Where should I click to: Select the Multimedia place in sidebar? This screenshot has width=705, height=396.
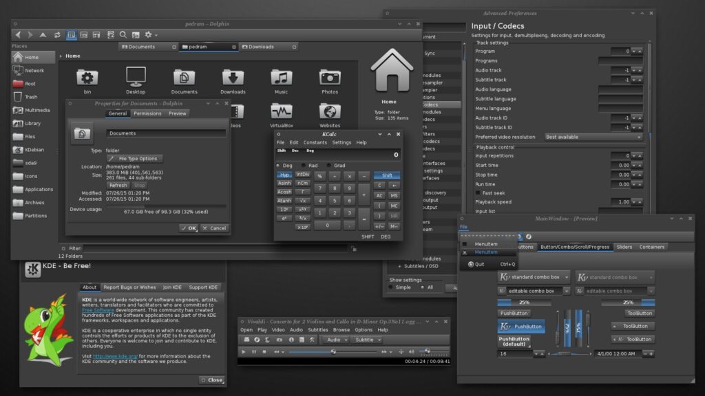pyautogui.click(x=36, y=110)
